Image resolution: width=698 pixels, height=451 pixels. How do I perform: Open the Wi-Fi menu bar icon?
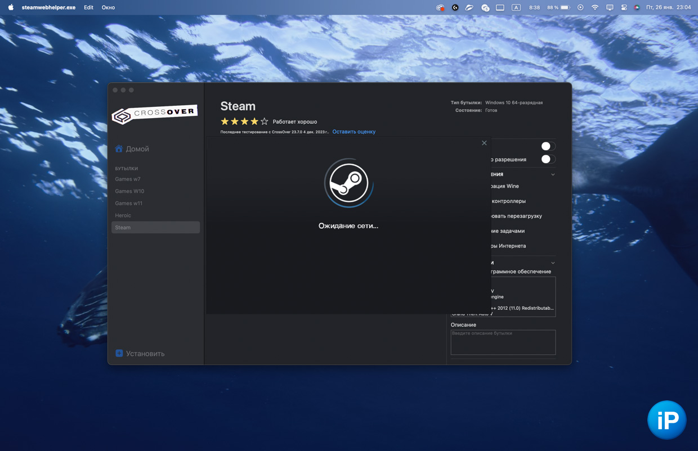pyautogui.click(x=595, y=7)
